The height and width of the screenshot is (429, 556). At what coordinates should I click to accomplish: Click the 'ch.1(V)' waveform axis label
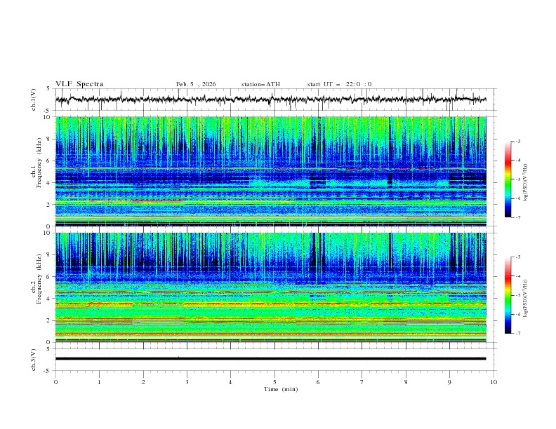34,100
